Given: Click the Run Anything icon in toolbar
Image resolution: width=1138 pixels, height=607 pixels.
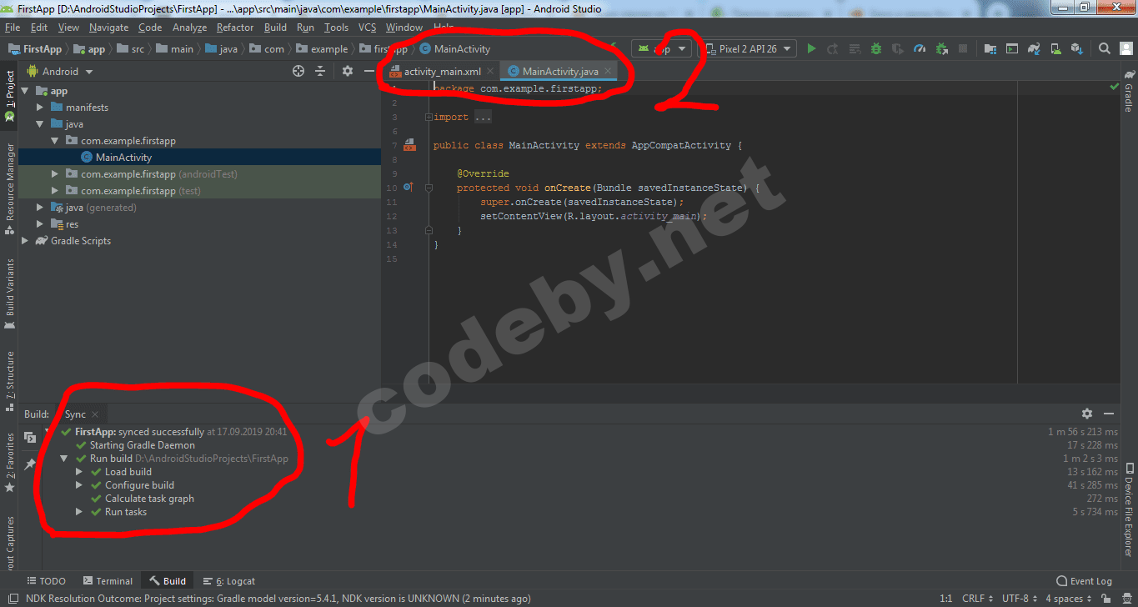Looking at the screenshot, I should pyautogui.click(x=1011, y=49).
